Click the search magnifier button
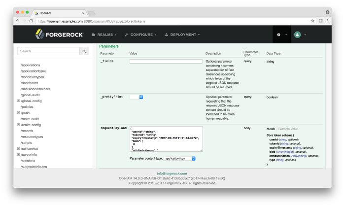345x207 pixels. [84, 51]
